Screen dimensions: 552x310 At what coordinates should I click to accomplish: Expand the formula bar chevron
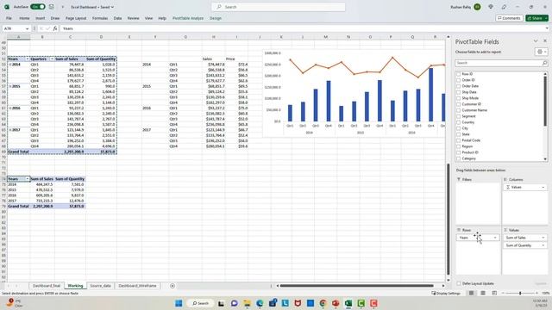pyautogui.click(x=547, y=28)
